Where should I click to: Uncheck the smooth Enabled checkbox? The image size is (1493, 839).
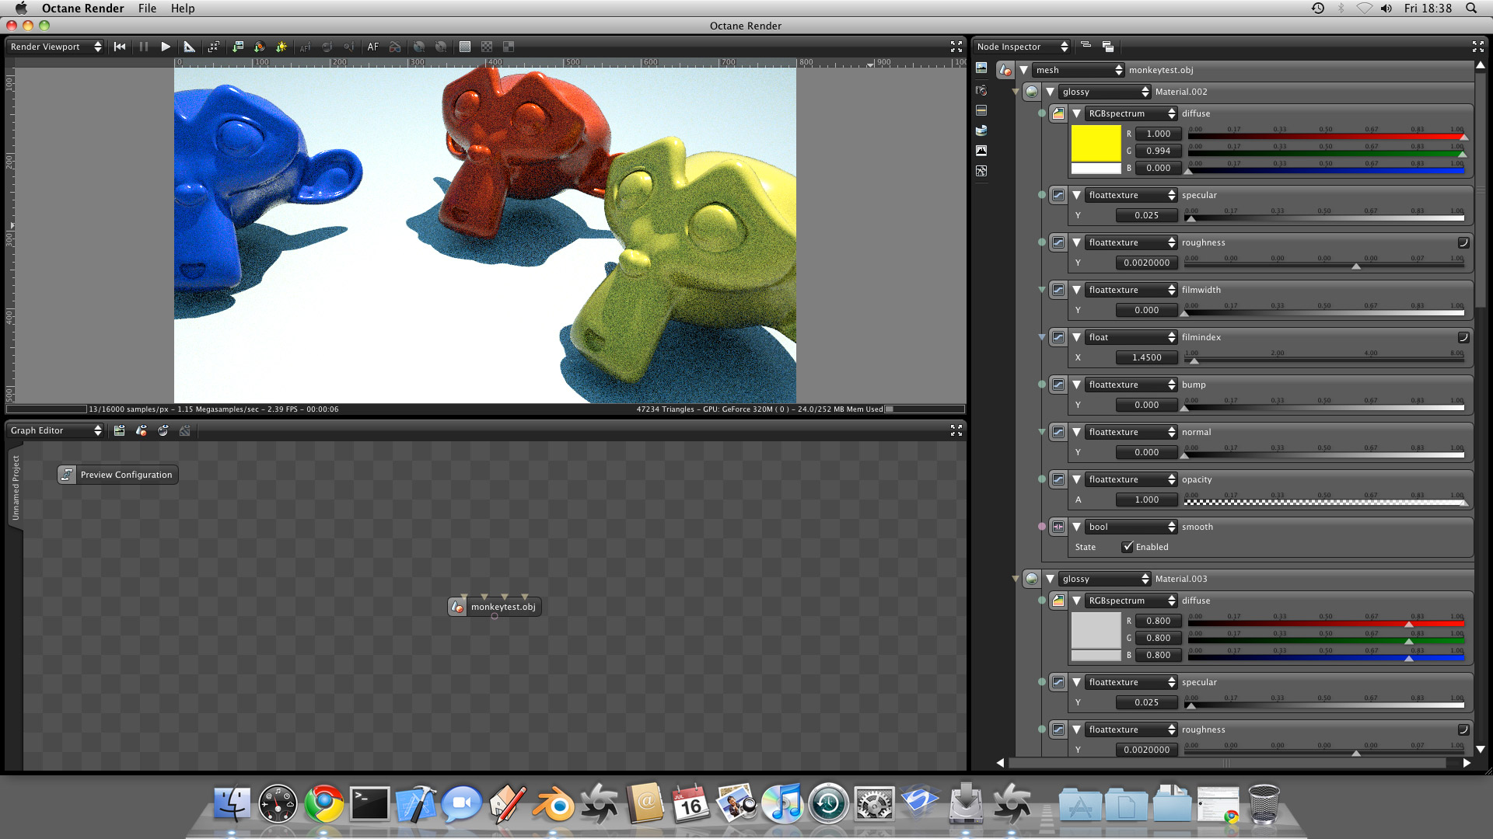pos(1128,547)
